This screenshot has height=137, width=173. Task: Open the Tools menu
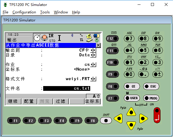[x=45, y=12]
